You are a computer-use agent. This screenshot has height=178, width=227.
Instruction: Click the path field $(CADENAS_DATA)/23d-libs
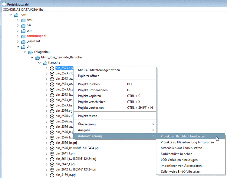pos(114,10)
